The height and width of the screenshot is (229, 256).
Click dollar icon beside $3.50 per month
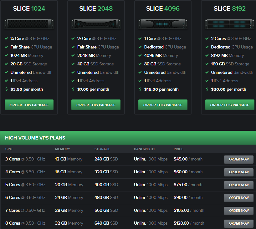(x=6, y=89)
